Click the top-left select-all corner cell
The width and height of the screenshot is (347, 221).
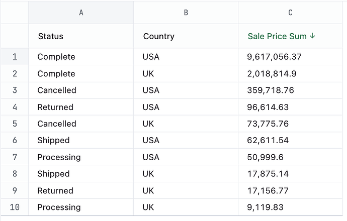(x=15, y=13)
